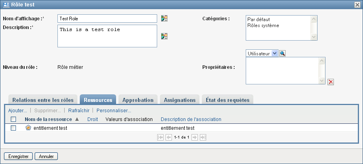
Task: Tick the entitlement test row checkbox
Action: pos(14,128)
